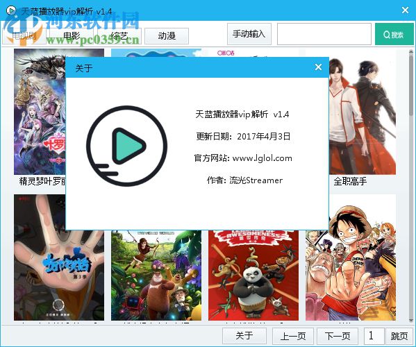Click the 跳页 jump button

coord(399,336)
